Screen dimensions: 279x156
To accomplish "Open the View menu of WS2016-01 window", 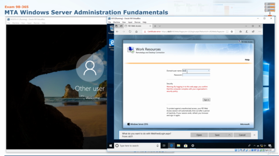I will (23, 23).
